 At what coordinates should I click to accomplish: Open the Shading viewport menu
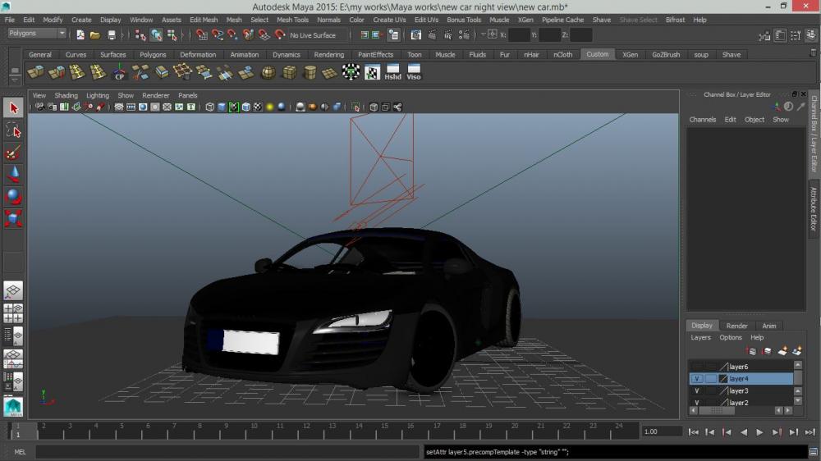[66, 95]
